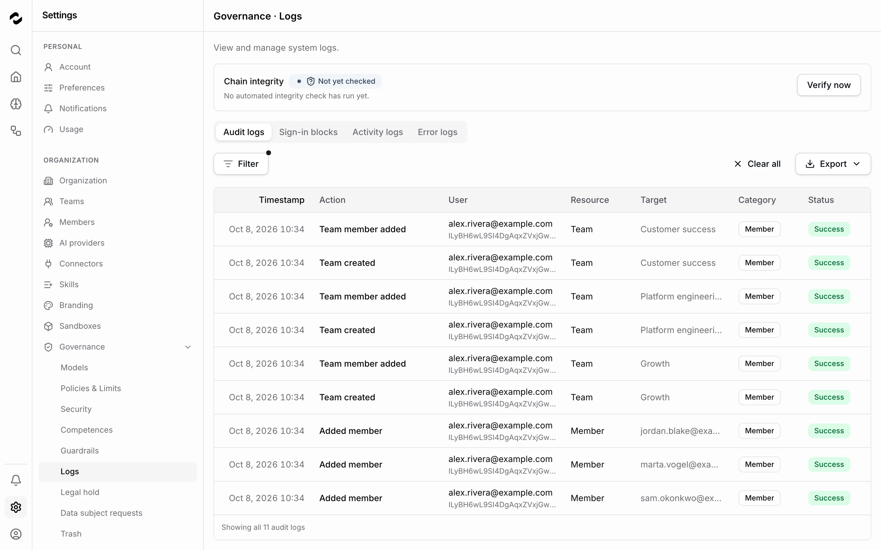Click the AI providers chip icon
The width and height of the screenshot is (881, 550).
(x=48, y=243)
